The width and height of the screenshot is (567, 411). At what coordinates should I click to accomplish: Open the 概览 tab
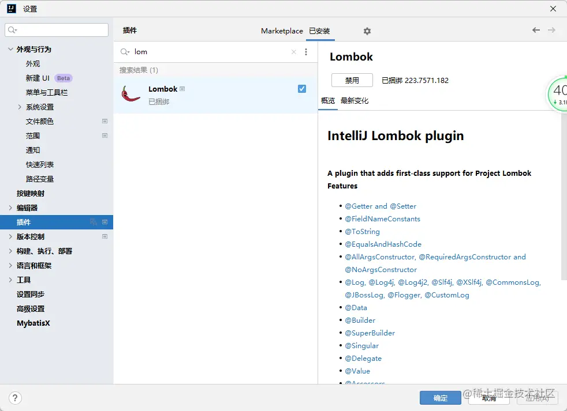click(328, 101)
